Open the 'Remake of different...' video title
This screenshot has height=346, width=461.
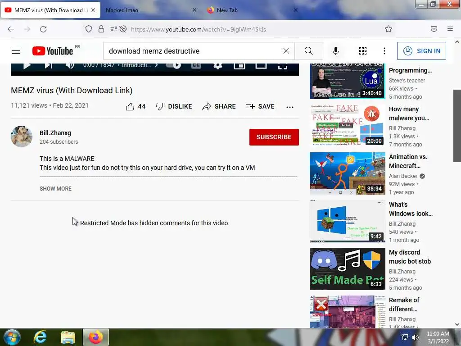[x=404, y=305]
